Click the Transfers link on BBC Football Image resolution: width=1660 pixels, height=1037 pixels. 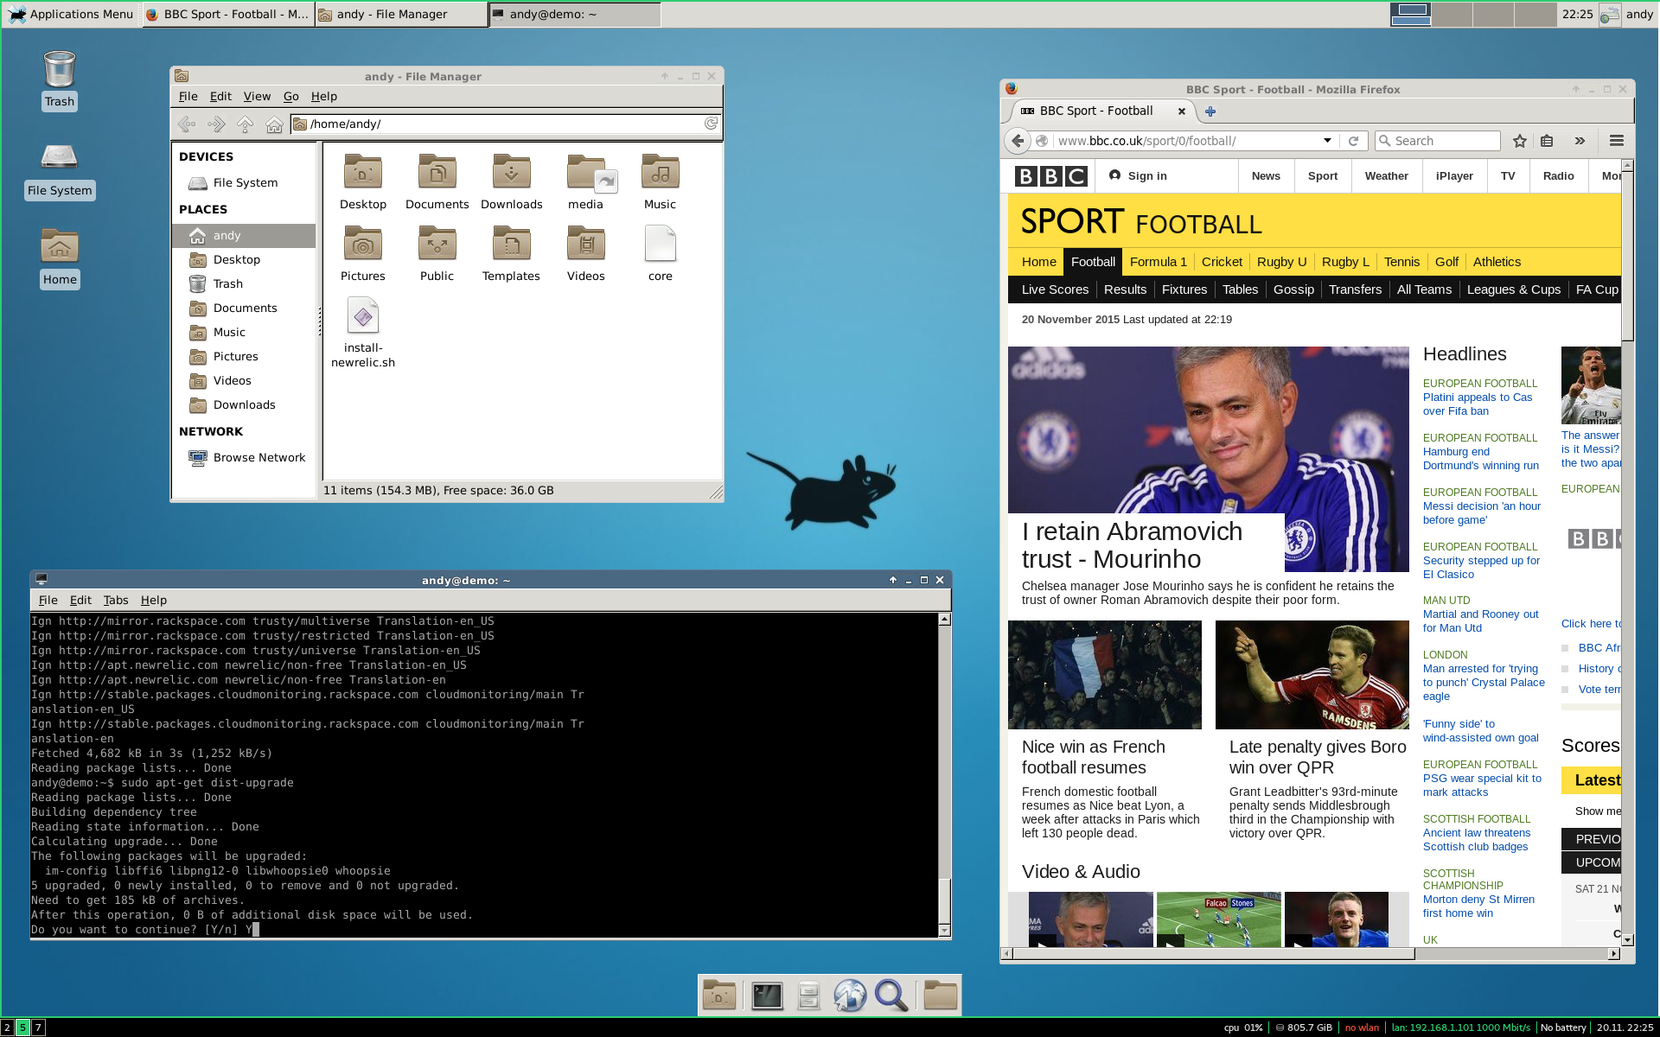point(1355,289)
